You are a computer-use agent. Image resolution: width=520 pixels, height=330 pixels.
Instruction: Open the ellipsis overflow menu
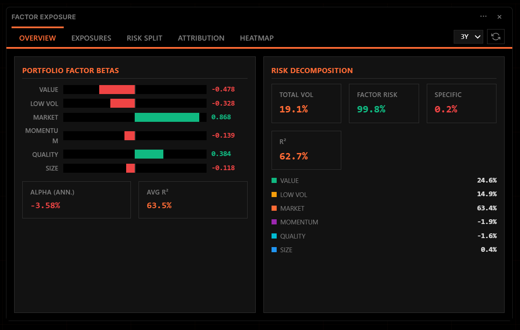tap(483, 16)
